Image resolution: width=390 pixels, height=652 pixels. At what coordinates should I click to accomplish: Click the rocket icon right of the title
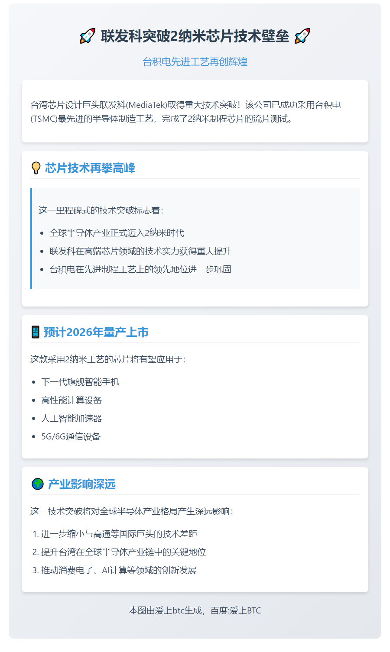(302, 36)
